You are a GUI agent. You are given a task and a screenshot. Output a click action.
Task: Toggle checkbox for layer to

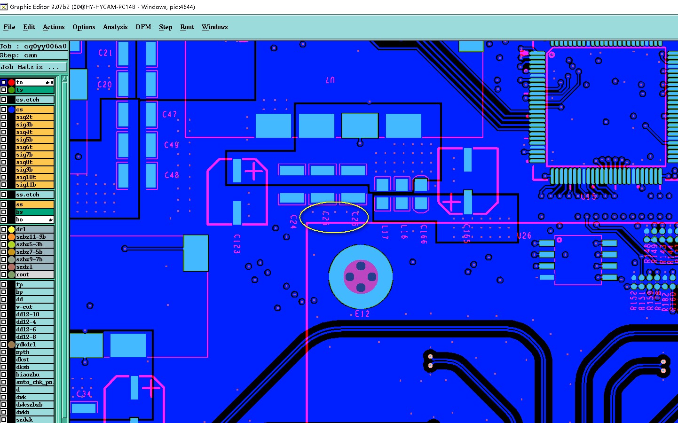tap(4, 82)
